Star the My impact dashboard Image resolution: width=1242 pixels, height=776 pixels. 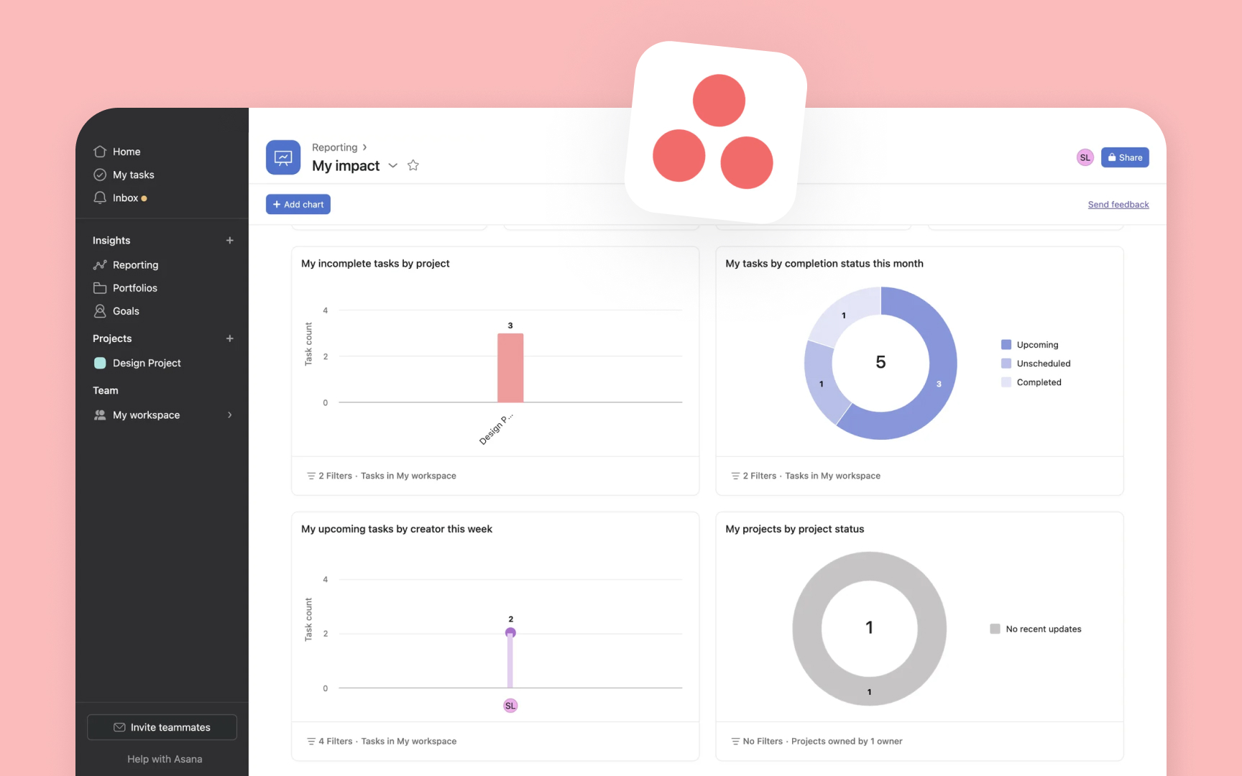(413, 165)
